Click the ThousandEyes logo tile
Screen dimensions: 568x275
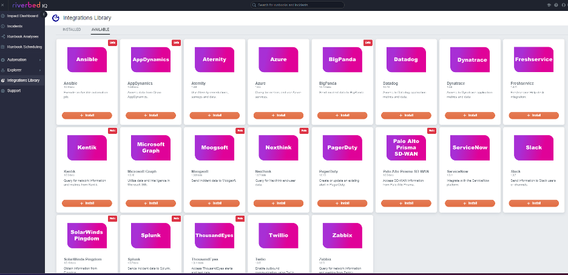(214, 235)
